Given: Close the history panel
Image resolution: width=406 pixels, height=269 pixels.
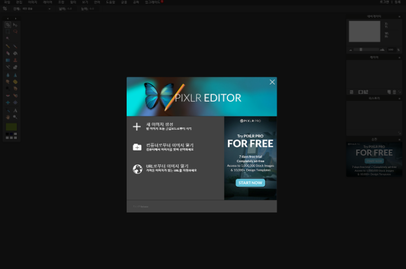Looking at the screenshot, I should click(400, 99).
